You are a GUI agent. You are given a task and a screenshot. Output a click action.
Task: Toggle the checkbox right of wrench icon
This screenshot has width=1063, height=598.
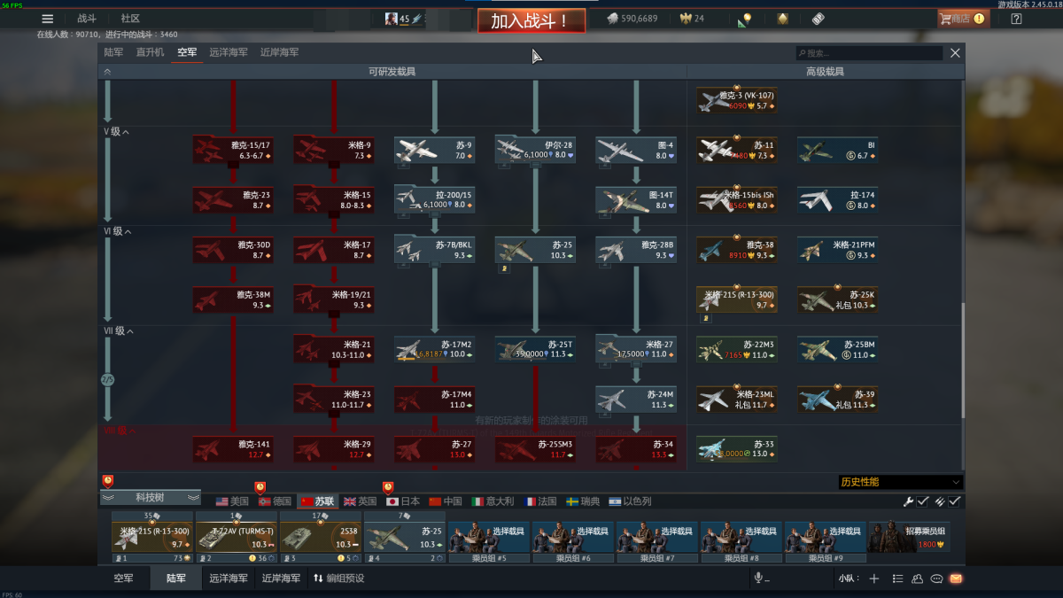pyautogui.click(x=923, y=501)
